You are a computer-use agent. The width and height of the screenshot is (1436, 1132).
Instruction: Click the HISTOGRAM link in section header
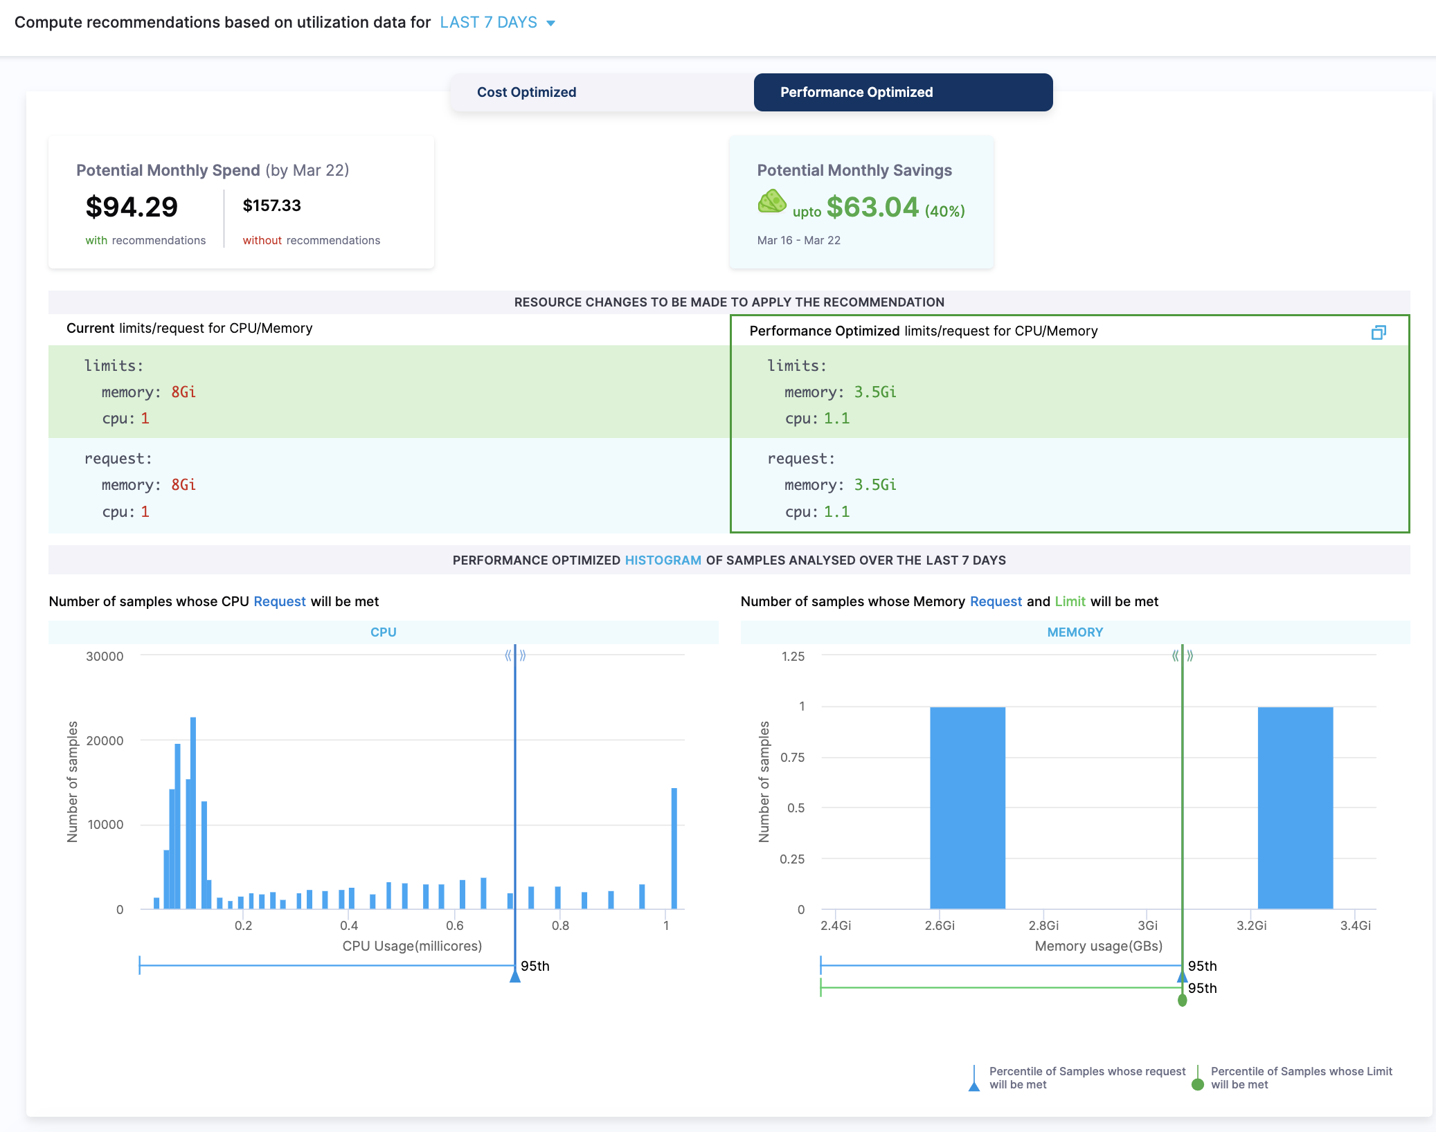(663, 560)
